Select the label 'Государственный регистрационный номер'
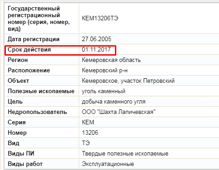 point(39,19)
